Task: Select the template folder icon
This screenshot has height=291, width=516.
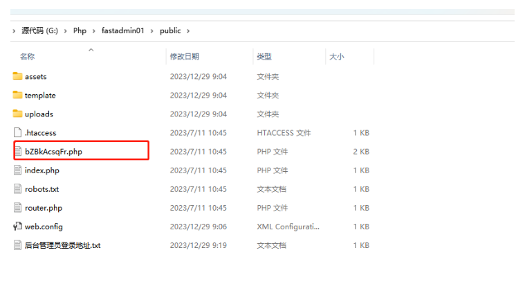Action: pos(17,95)
